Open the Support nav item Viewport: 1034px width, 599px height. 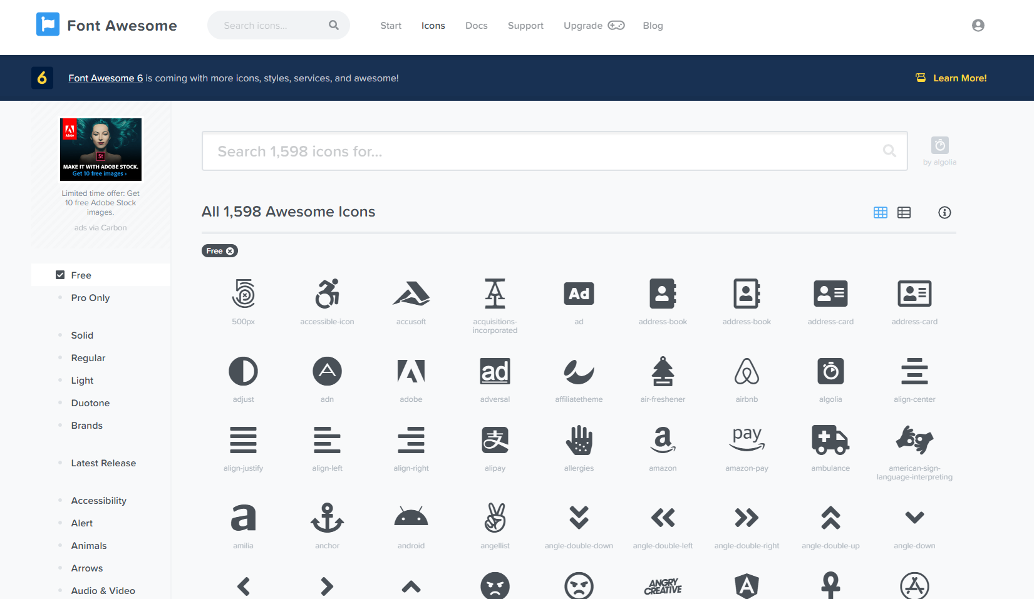[x=525, y=26]
